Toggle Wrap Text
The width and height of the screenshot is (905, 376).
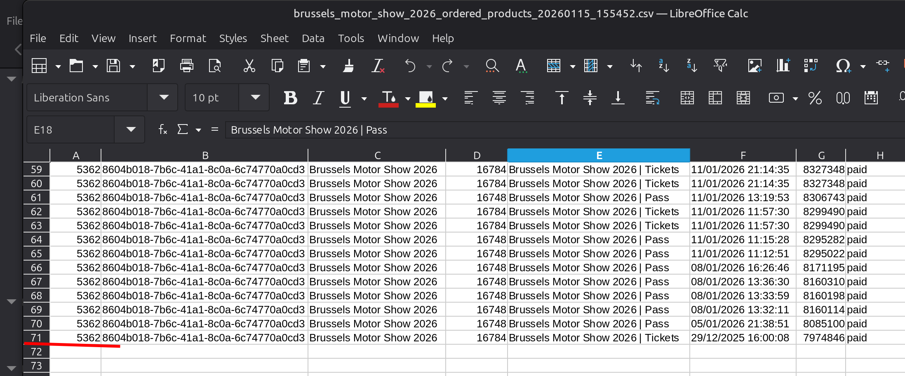653,98
